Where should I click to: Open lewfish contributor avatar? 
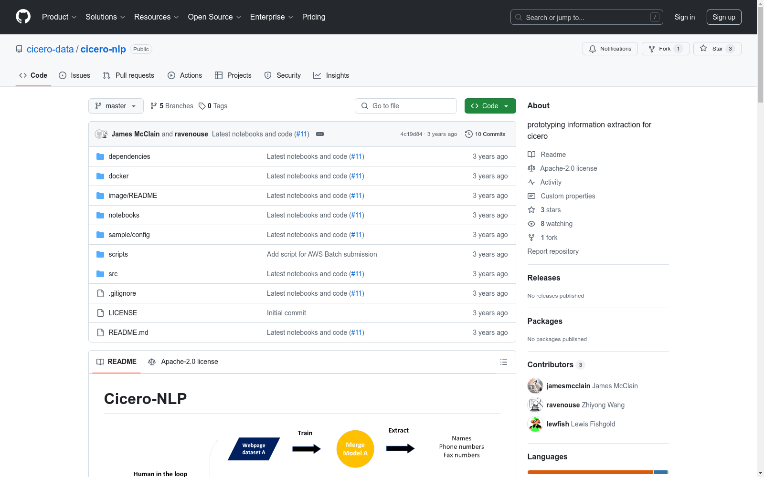535,424
